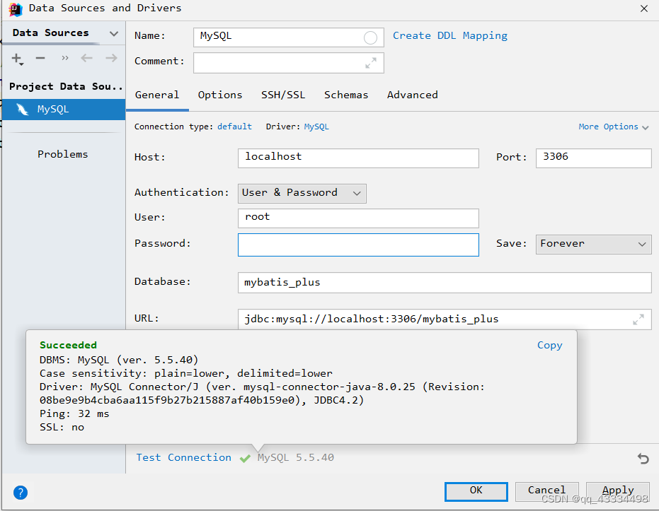Expand the Comment field with arrows icon

click(371, 63)
